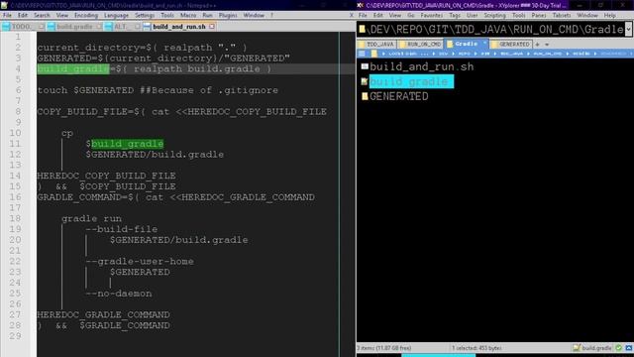
Task: Switch to TDD_JAVA tab in XYplorer
Action: 376,44
